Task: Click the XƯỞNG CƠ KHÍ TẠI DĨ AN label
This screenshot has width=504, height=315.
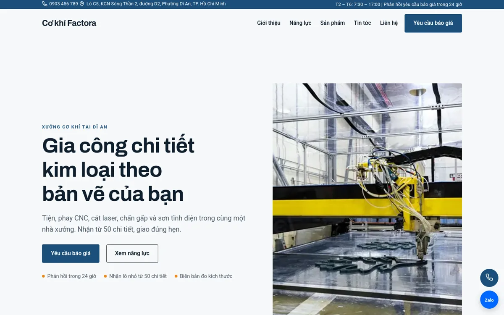Action: (75, 127)
